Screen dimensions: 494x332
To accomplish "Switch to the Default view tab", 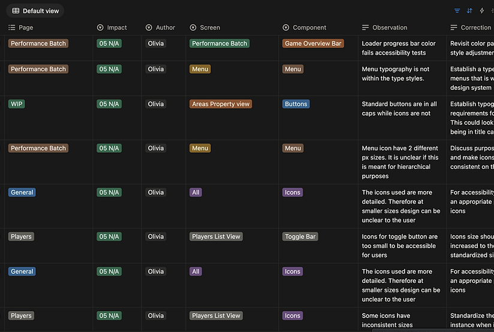I will click(x=35, y=11).
